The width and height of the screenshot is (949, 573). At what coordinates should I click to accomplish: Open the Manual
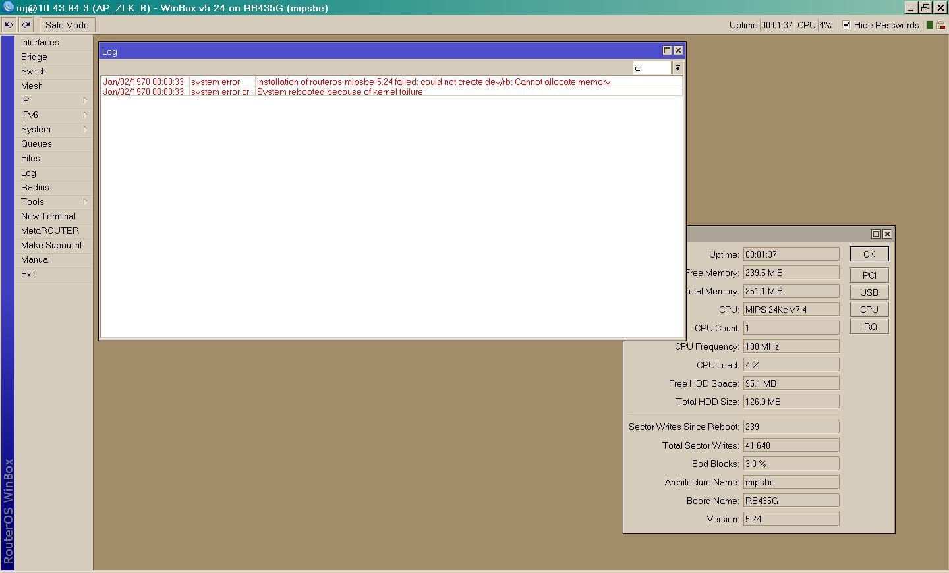click(53, 259)
